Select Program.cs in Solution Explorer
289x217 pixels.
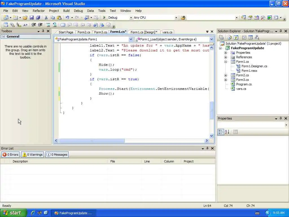[x=244, y=84]
